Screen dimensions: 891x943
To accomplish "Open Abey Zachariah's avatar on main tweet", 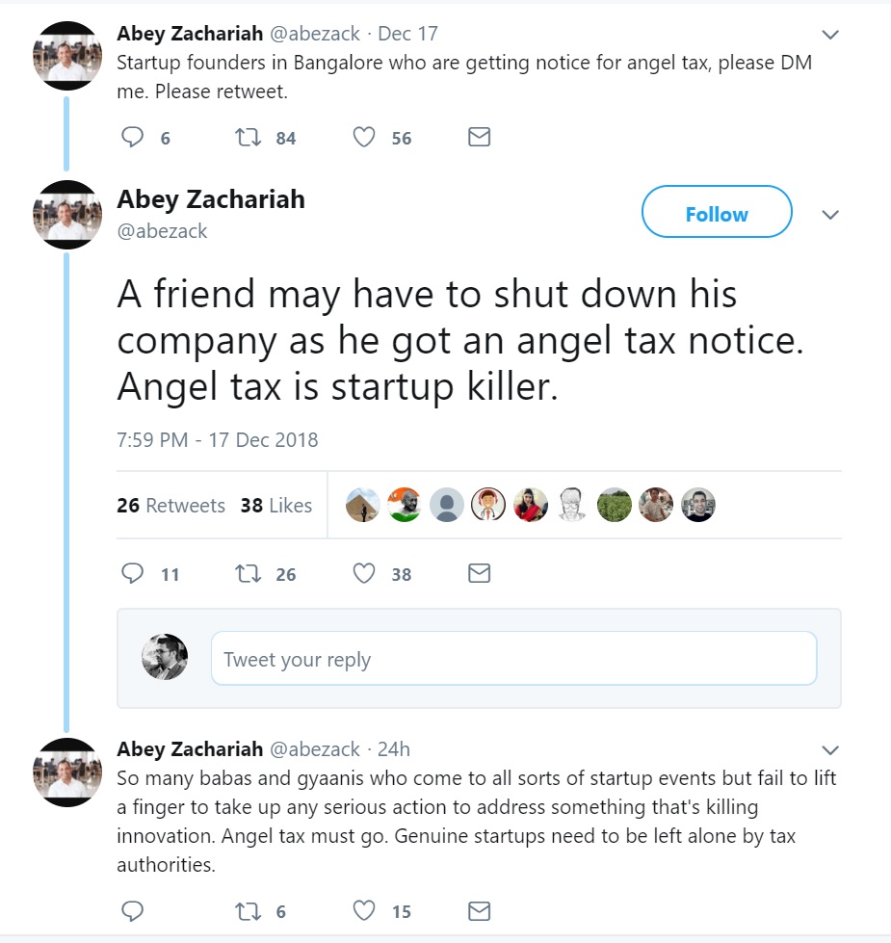I will (67, 214).
